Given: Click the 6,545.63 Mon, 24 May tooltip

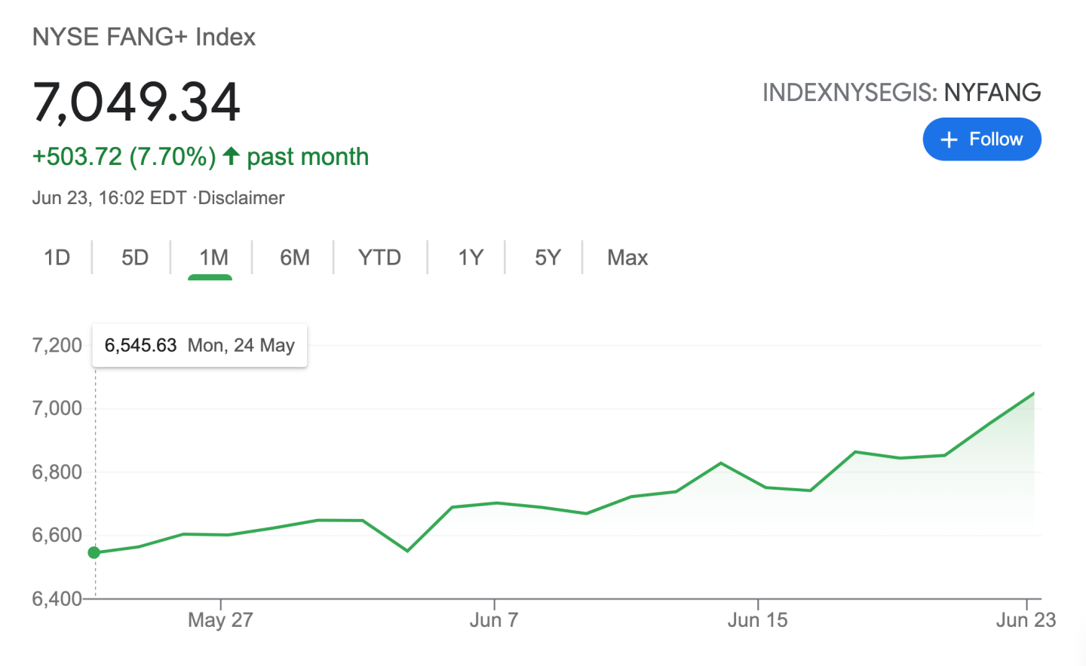Looking at the screenshot, I should point(199,345).
